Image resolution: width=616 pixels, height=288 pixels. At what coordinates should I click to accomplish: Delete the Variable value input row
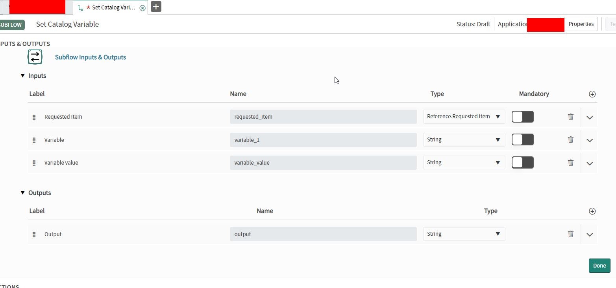click(x=571, y=162)
